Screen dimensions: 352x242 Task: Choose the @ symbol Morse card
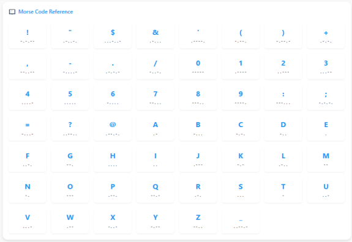coord(113,128)
